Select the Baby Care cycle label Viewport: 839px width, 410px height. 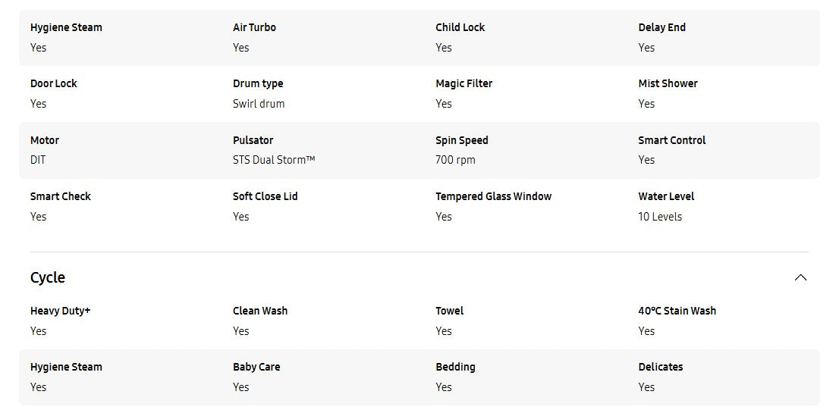click(x=256, y=367)
